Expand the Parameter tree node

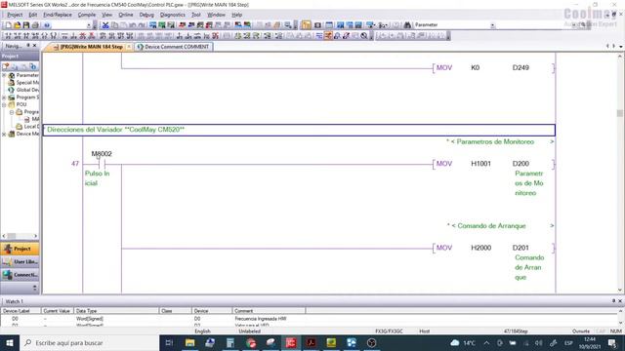tap(4, 75)
